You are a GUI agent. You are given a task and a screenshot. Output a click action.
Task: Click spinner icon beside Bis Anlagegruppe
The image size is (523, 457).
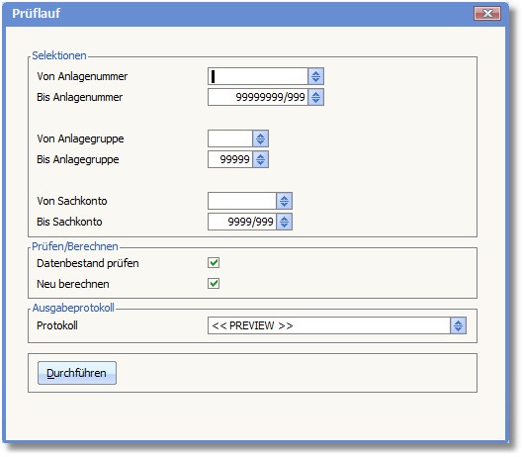[x=260, y=159]
